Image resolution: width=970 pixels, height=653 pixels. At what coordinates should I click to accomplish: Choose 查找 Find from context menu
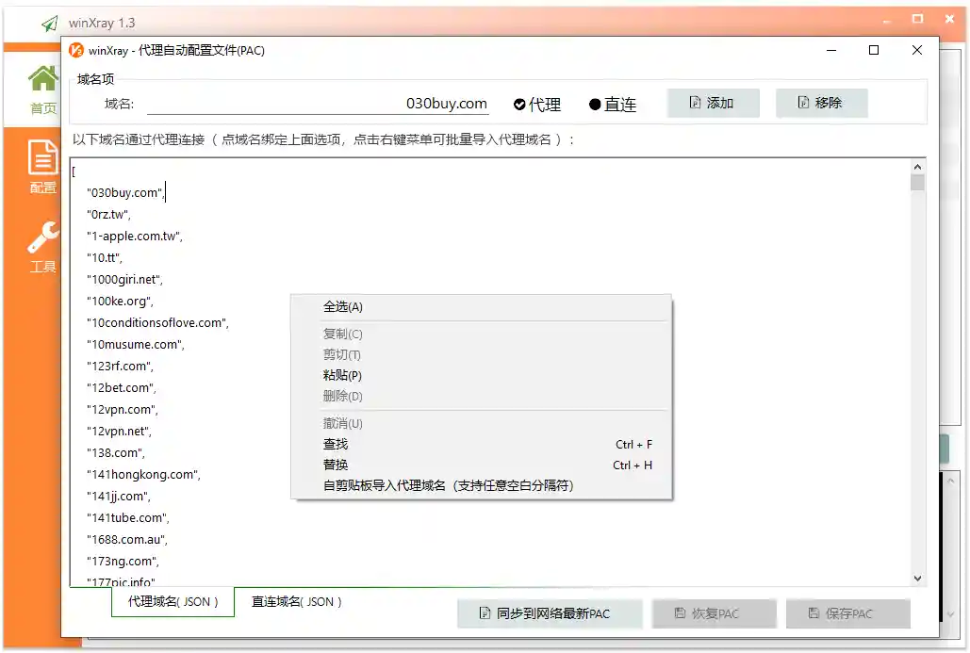(x=335, y=444)
